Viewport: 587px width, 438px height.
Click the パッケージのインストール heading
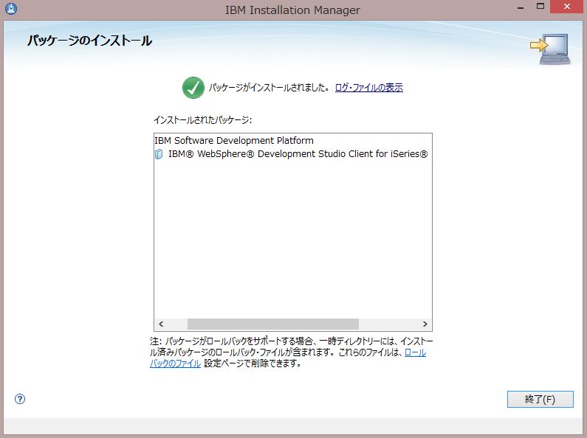pos(90,41)
